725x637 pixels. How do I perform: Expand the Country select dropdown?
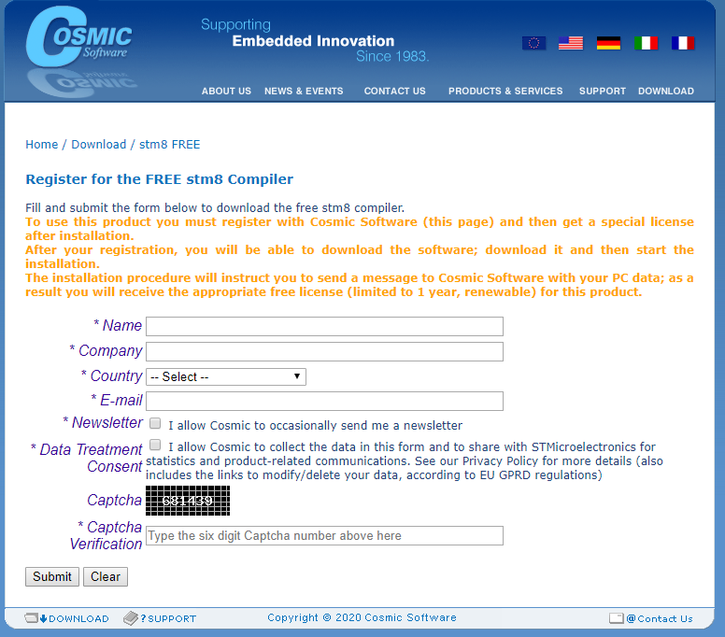click(x=226, y=376)
